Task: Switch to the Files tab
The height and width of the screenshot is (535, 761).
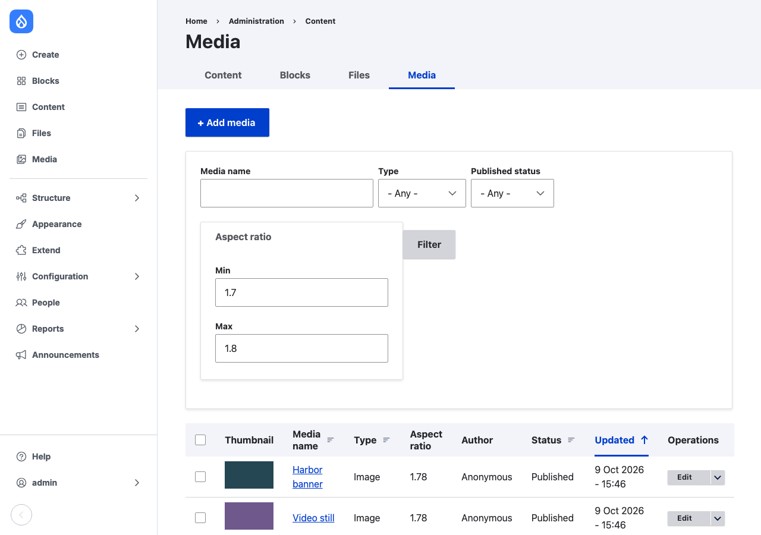Action: pos(359,75)
